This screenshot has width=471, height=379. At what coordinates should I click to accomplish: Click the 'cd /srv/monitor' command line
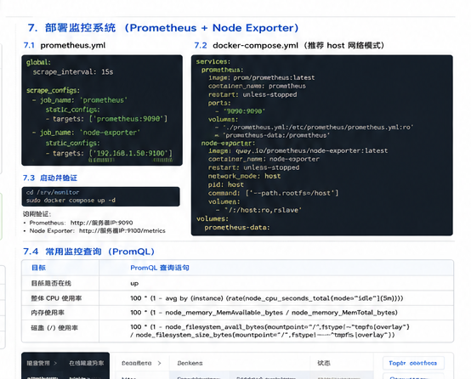tap(53, 192)
